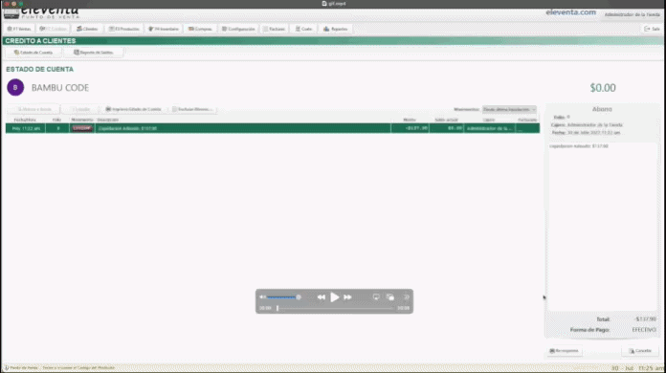Switch to Estado de Cuenta tab
The image size is (666, 373).
33,53
